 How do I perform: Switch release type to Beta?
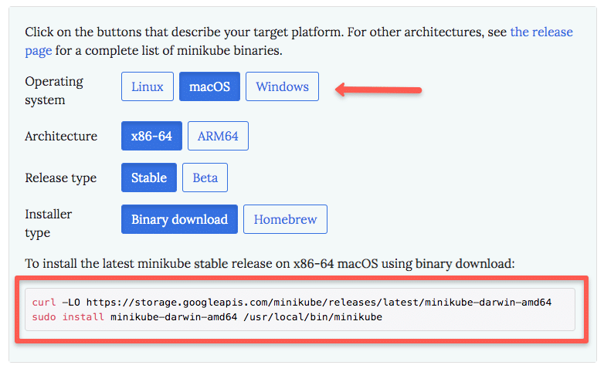[x=205, y=178]
